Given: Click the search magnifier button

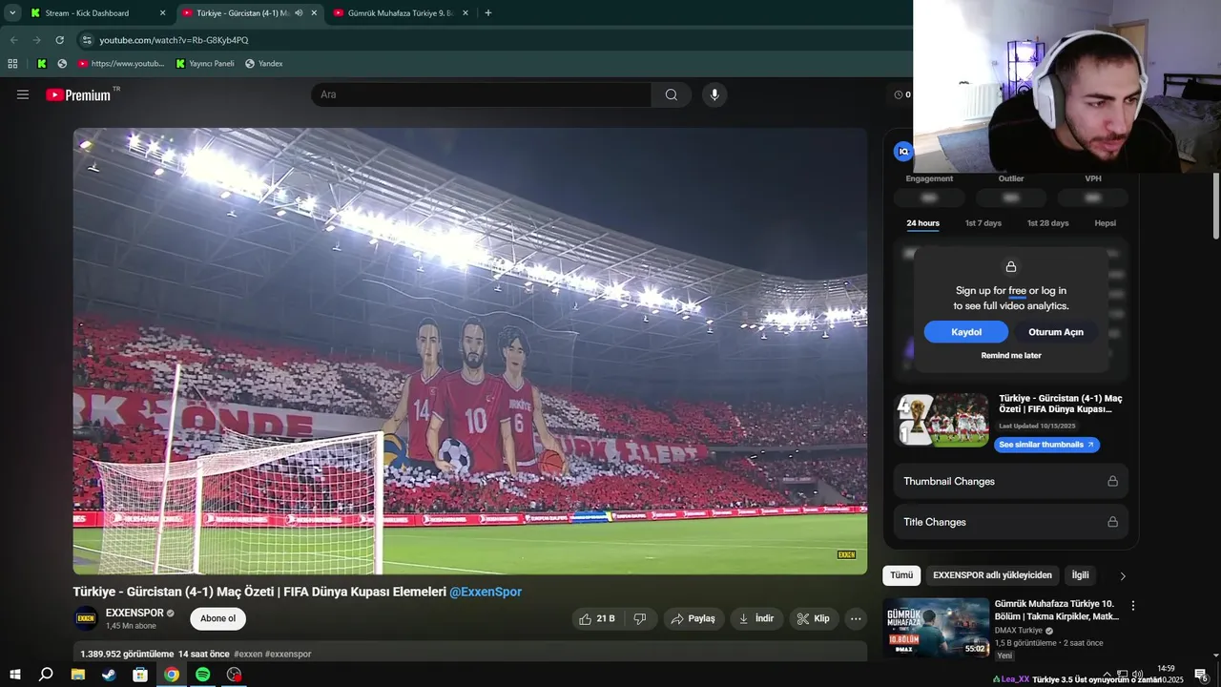Looking at the screenshot, I should (672, 94).
